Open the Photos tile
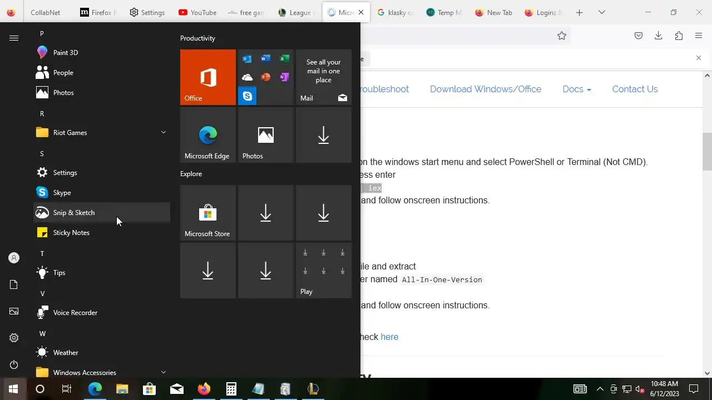This screenshot has height=400, width=712. (x=266, y=135)
